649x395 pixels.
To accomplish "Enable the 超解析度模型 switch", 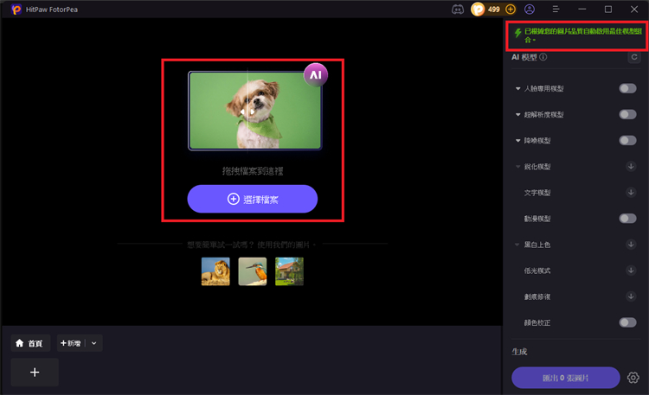I will tap(627, 114).
